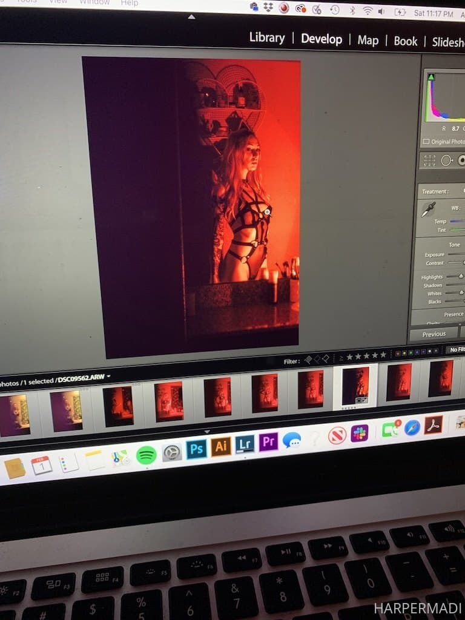Open Adobe Acrobat from the dock
465x620 pixels.
pos(433,425)
